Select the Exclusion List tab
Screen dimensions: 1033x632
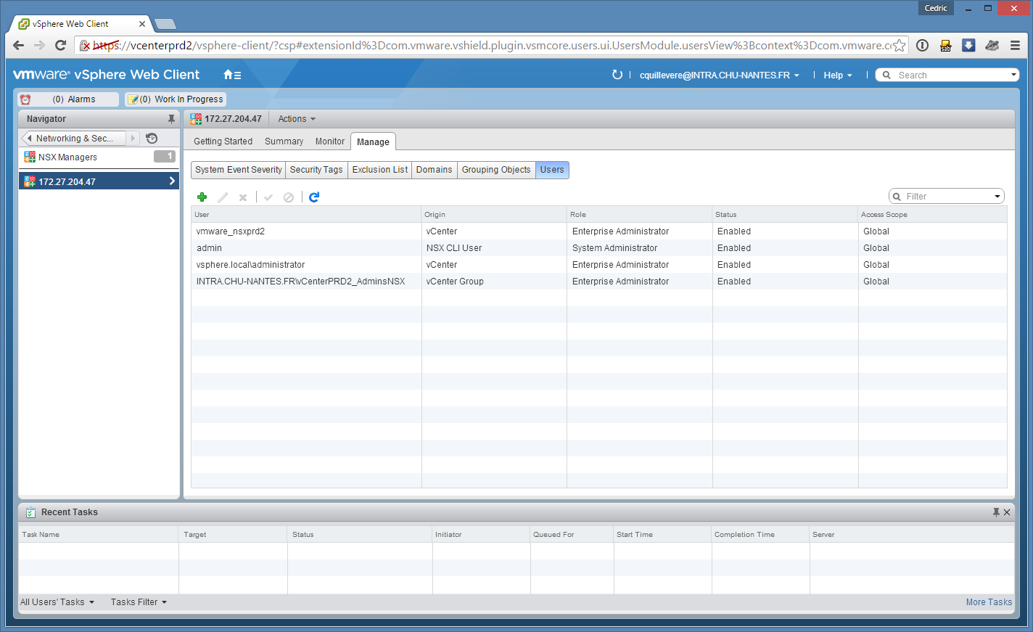click(380, 170)
